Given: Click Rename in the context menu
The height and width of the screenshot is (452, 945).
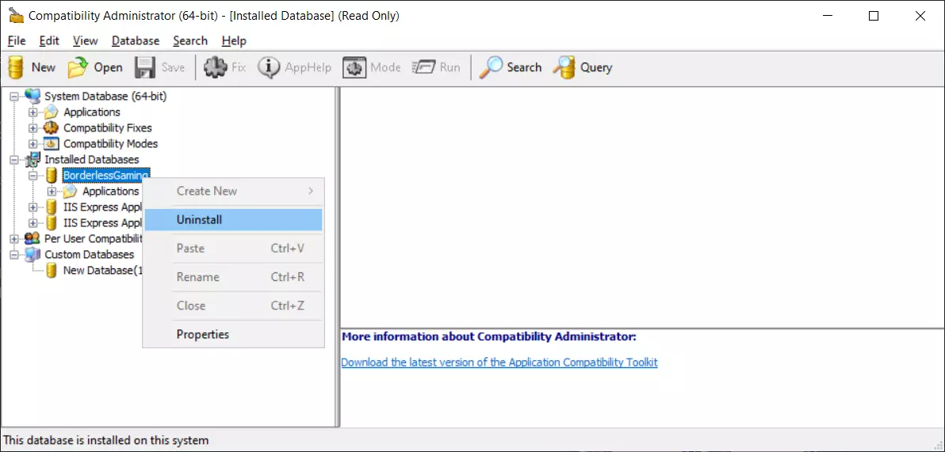Looking at the screenshot, I should click(x=233, y=277).
